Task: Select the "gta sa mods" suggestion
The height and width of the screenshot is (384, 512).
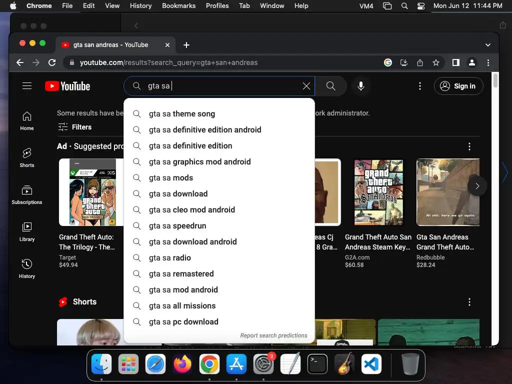Action: pyautogui.click(x=219, y=178)
